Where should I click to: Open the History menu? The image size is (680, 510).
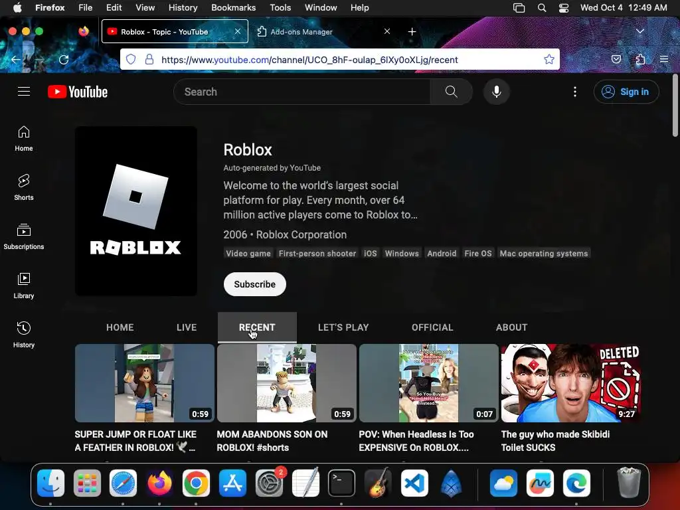183,8
